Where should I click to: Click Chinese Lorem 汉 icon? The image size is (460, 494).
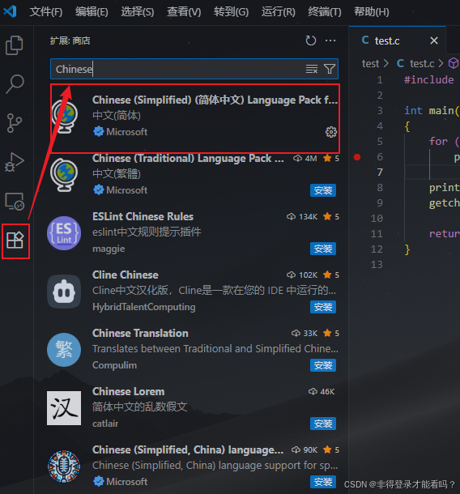coord(64,408)
